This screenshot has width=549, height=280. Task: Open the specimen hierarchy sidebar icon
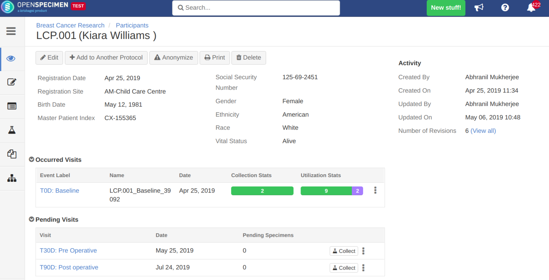click(x=11, y=178)
